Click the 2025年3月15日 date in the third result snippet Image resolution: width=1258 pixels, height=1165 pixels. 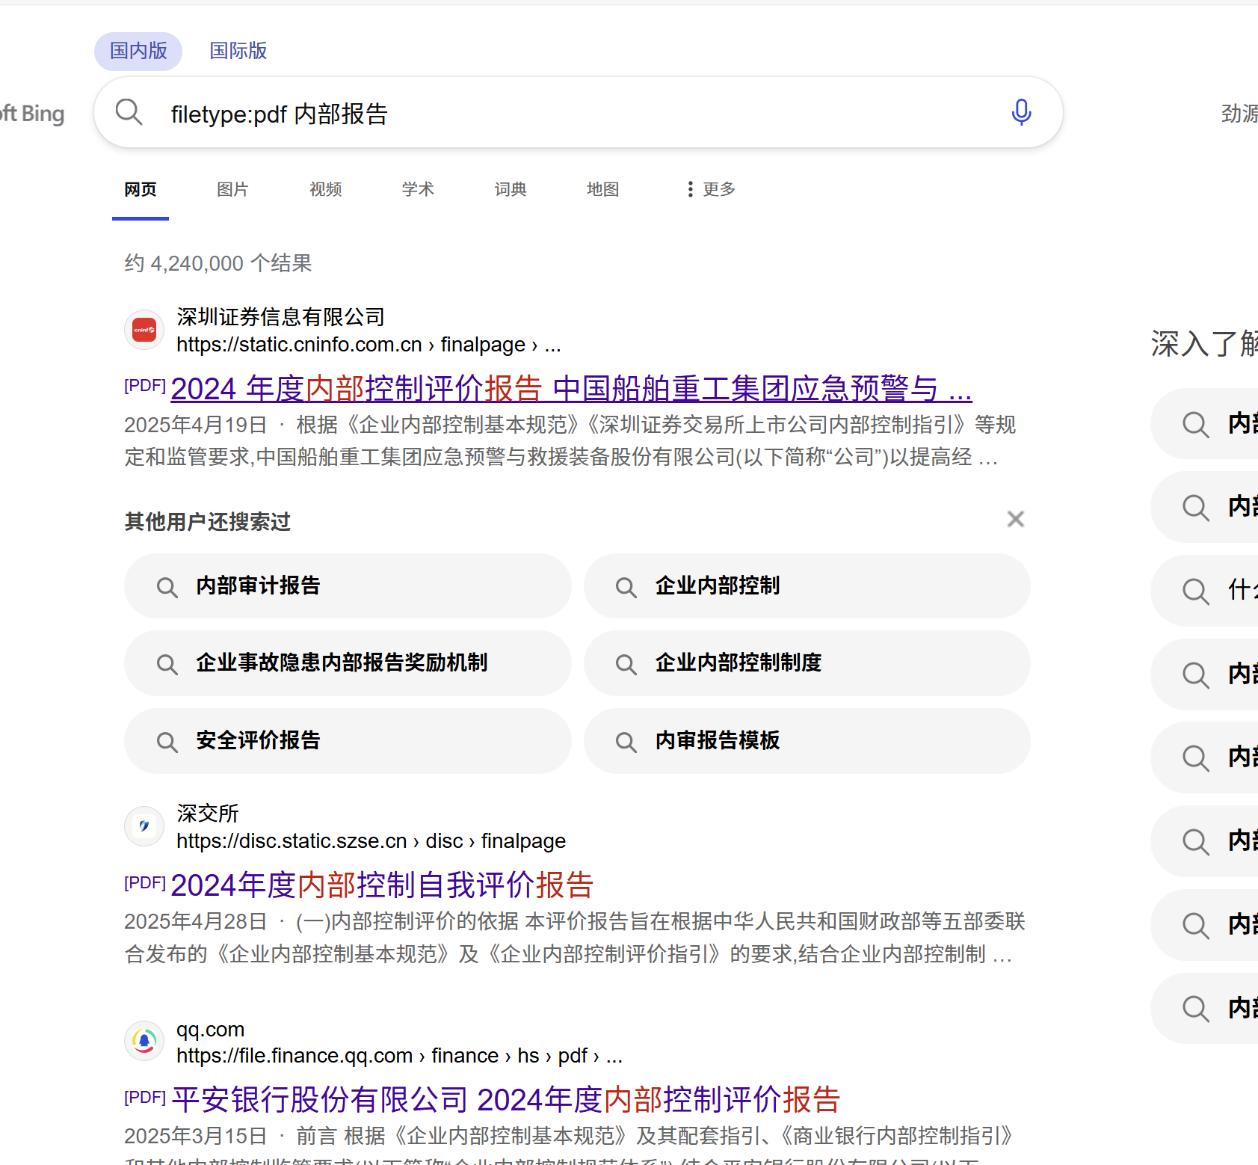tap(196, 1136)
